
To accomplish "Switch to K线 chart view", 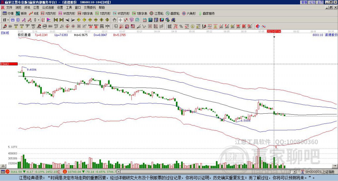I will (x=34, y=13).
